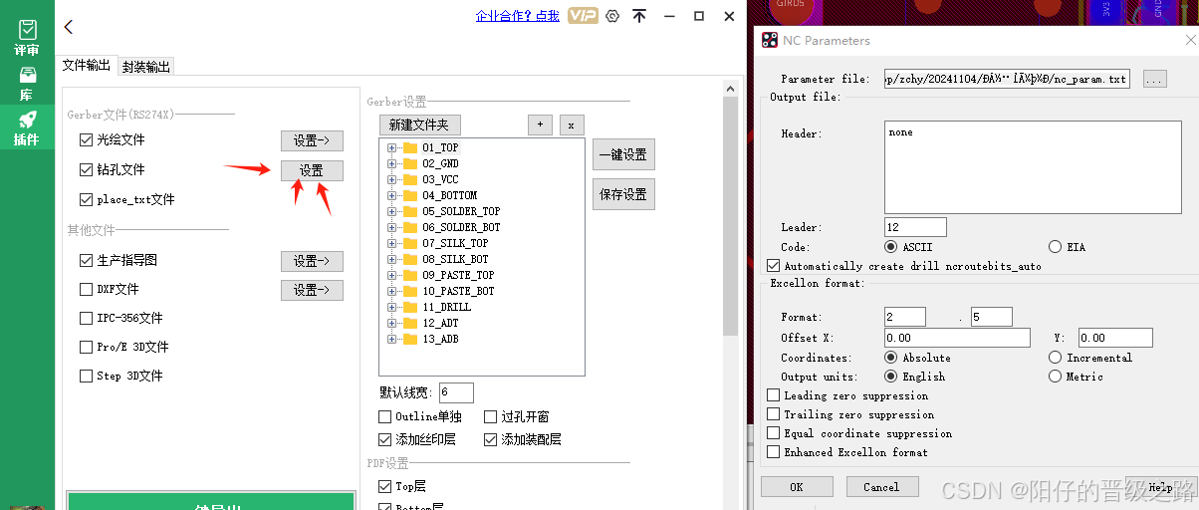Viewport: 1199px width, 510px height.
Task: Expand the 05_SOLDER_TOP tree node
Action: 391,211
